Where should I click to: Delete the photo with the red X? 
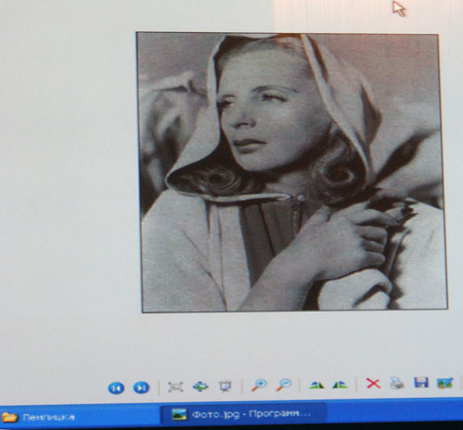click(373, 384)
